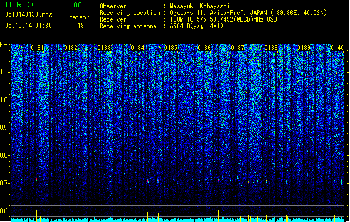Click the red meteor echo just before the 0131 label
Image resolution: width=350 pixels, height=222 pixels.
point(36,179)
